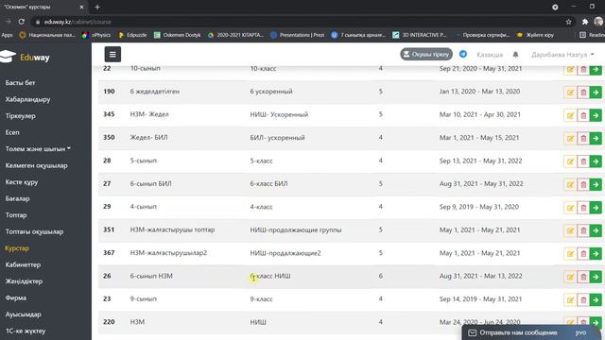This screenshot has height=340, width=605.
Task: Open 'Тіркеулер' sidebar item
Action: 21,115
